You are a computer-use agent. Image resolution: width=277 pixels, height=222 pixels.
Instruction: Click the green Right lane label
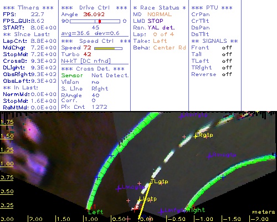[197, 210]
